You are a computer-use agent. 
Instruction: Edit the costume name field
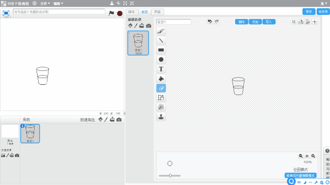(174, 22)
